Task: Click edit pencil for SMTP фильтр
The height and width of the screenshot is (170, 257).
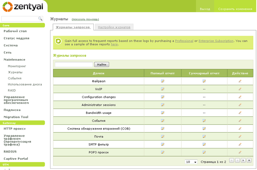Action: click(240, 144)
